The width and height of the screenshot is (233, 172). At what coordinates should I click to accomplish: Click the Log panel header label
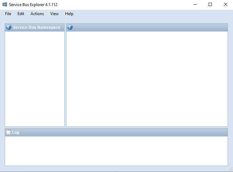click(x=16, y=132)
